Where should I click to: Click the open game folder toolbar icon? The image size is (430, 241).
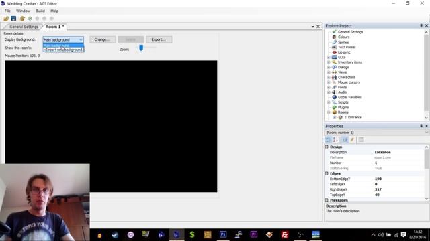[6, 19]
